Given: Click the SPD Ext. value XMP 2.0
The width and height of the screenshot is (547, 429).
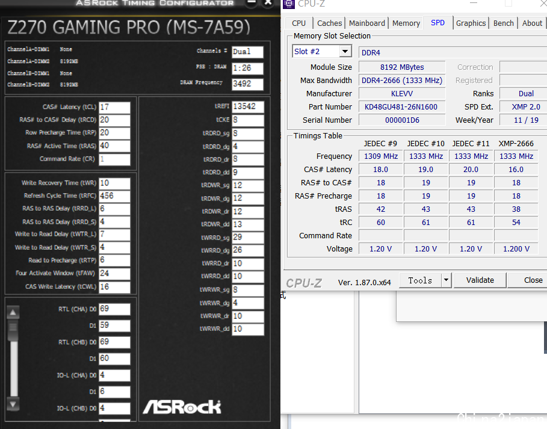Looking at the screenshot, I should [x=524, y=106].
